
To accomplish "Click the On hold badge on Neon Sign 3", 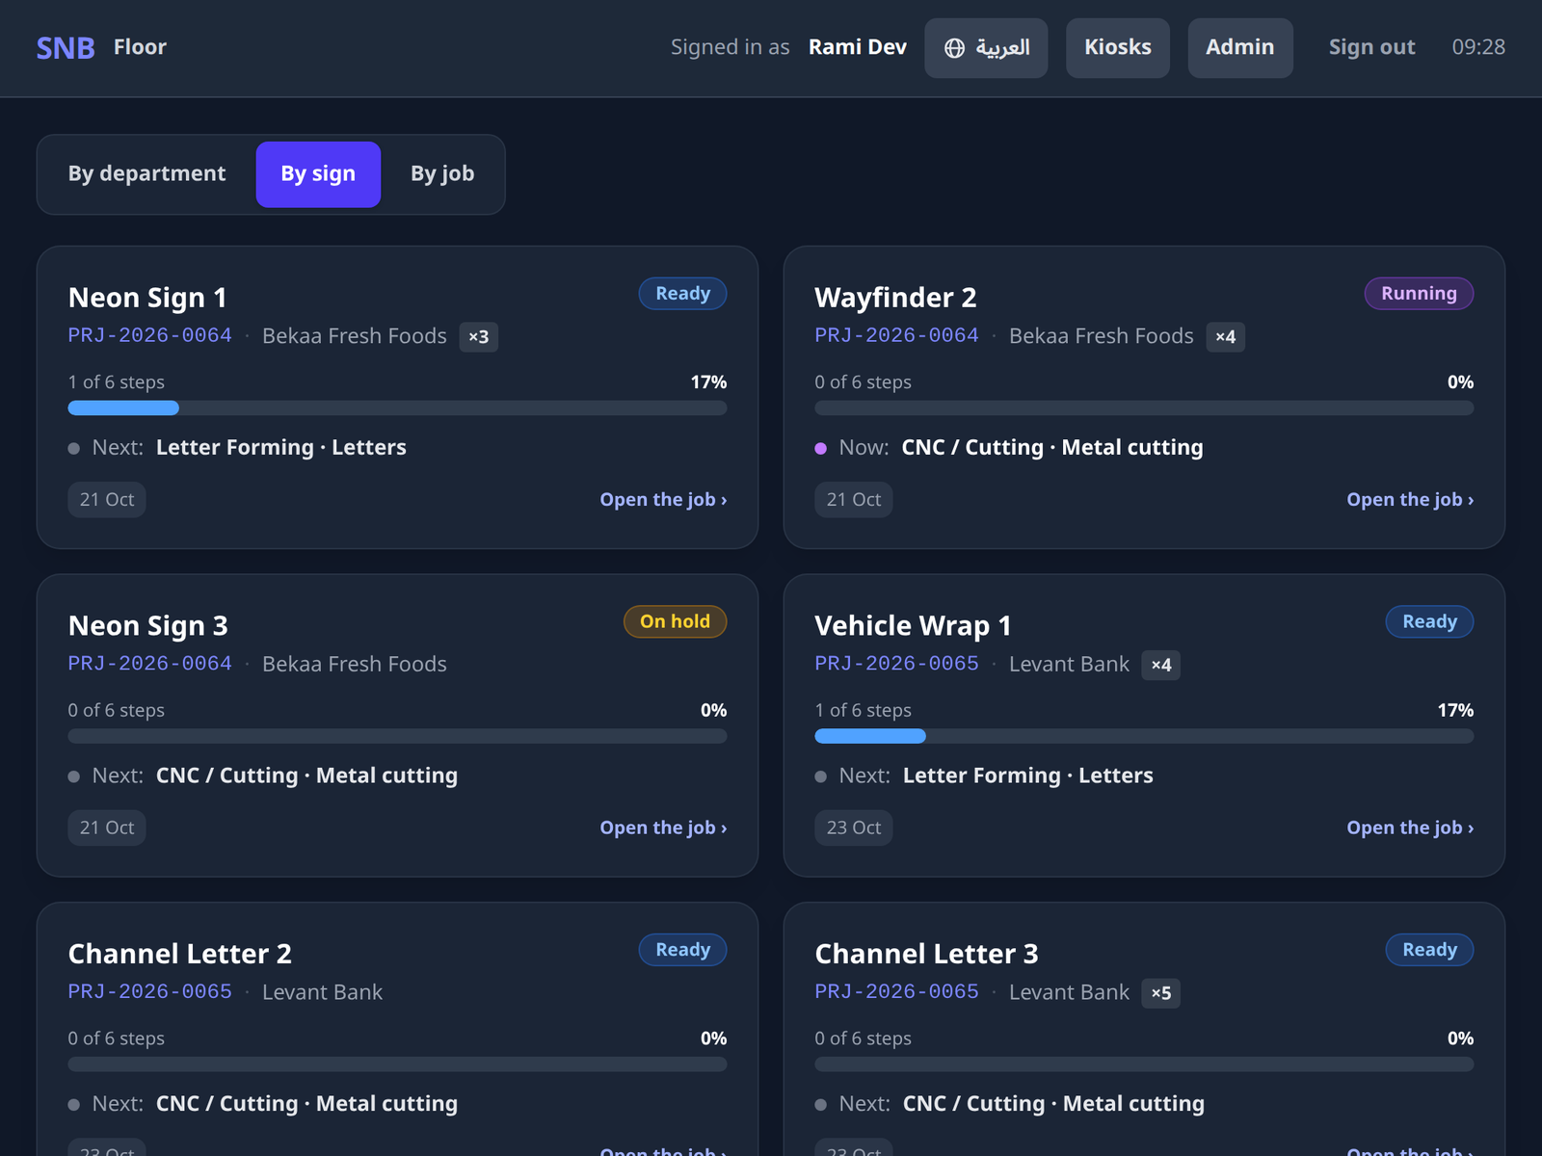I will (x=675, y=621).
